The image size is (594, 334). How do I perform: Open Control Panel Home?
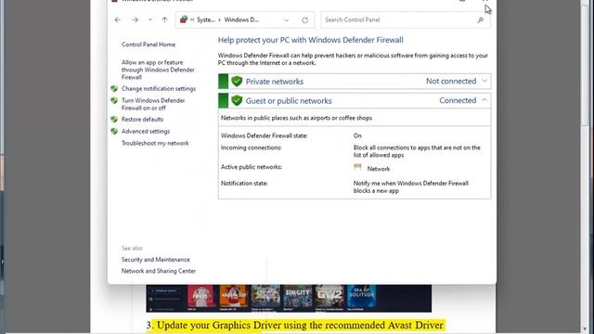click(x=148, y=45)
